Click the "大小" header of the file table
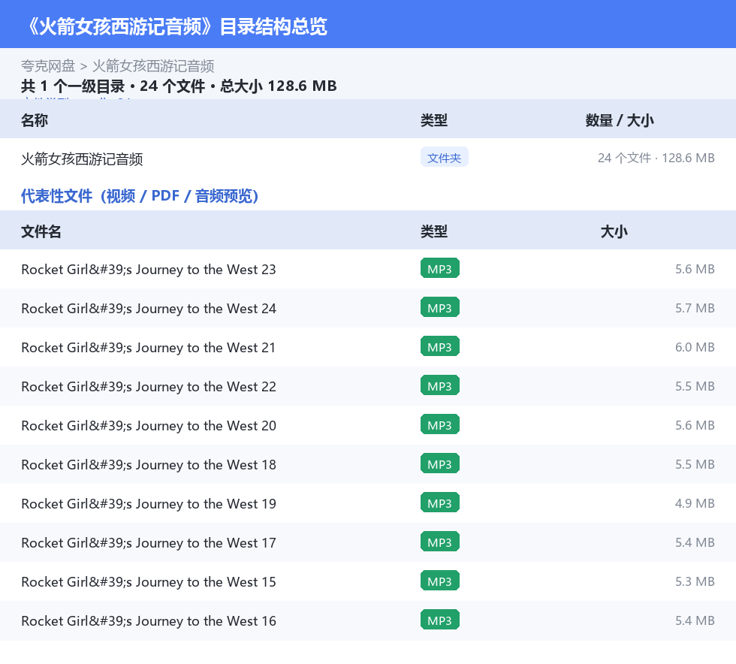The image size is (736, 664). pyautogui.click(x=614, y=231)
